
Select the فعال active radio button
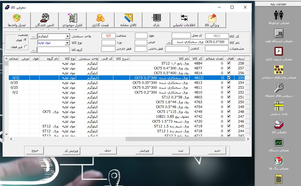click(x=25, y=40)
